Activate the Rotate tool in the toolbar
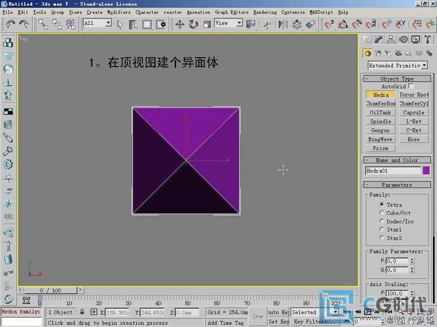The width and height of the screenshot is (437, 327). pos(193,24)
